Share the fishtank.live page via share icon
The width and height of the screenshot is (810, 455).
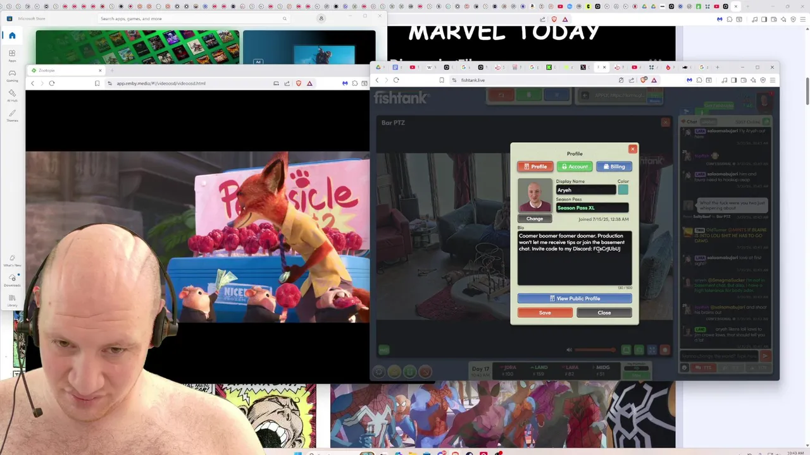pos(632,80)
